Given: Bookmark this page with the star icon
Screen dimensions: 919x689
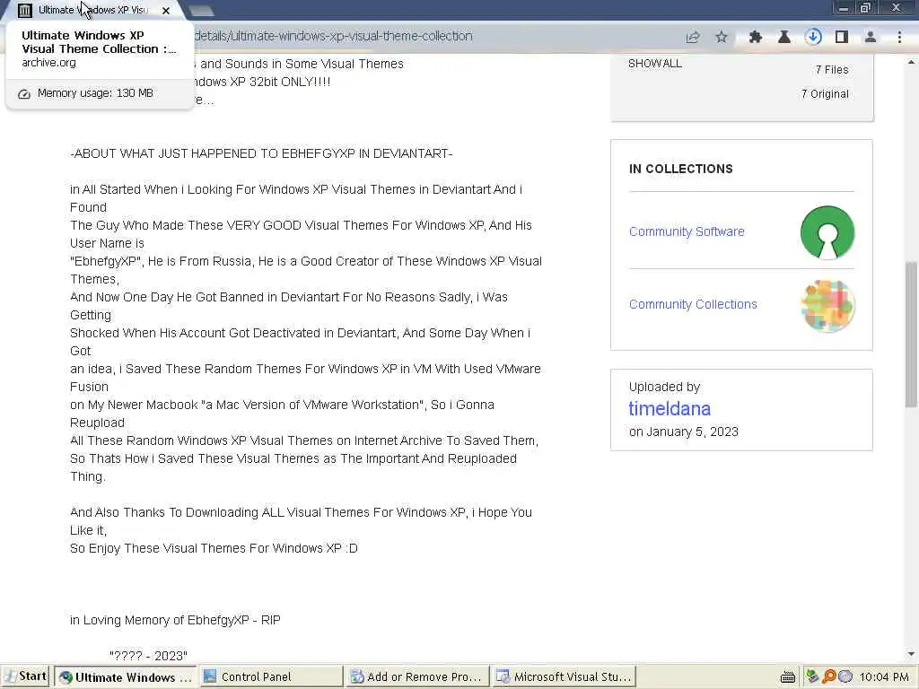Looking at the screenshot, I should [722, 37].
